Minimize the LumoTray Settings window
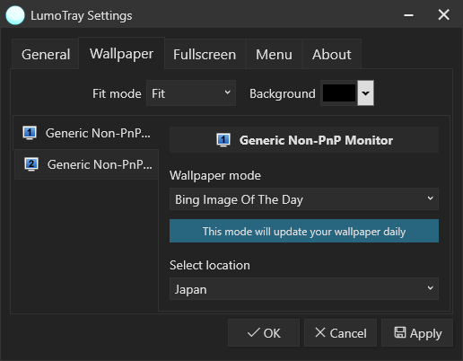 pos(408,15)
